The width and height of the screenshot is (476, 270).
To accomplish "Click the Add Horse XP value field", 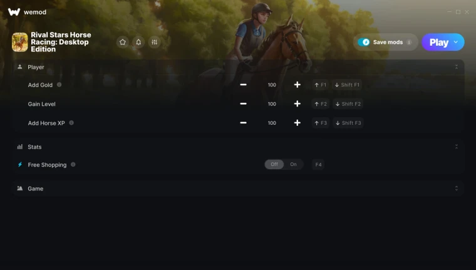I will tap(272, 123).
